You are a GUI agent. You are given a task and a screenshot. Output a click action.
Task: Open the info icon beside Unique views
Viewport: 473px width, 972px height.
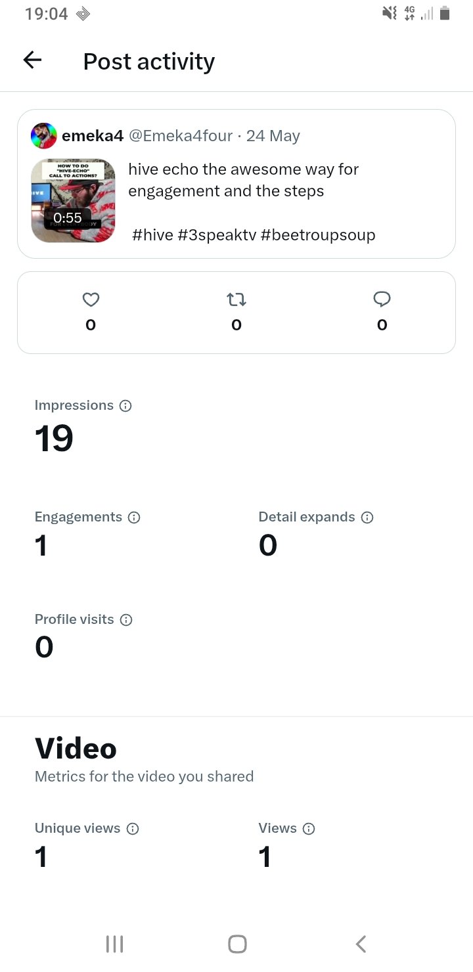click(x=133, y=829)
